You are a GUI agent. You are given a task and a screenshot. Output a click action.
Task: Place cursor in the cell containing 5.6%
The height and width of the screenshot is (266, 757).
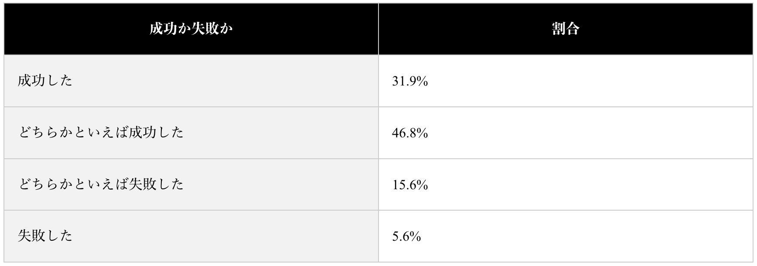click(565, 236)
